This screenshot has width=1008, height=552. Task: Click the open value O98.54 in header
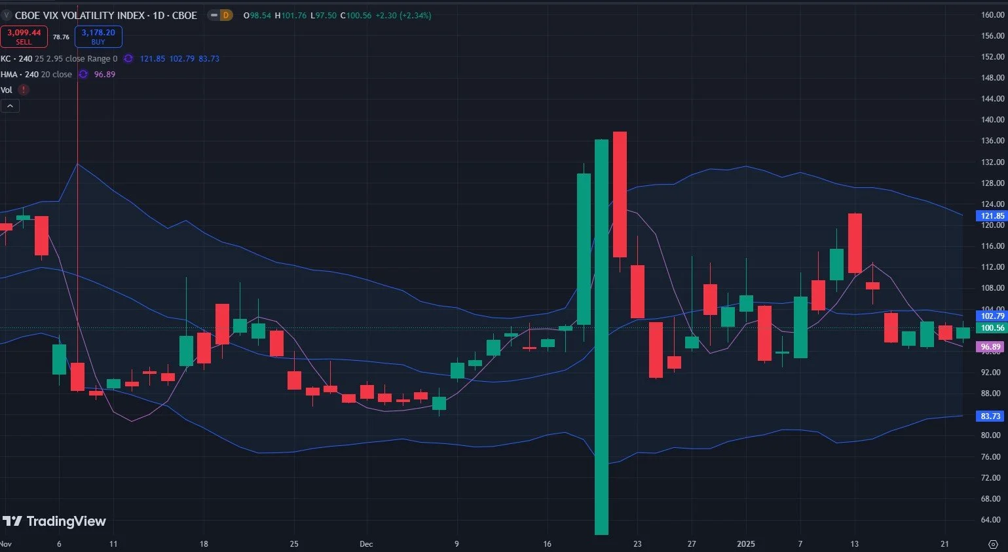coord(257,15)
